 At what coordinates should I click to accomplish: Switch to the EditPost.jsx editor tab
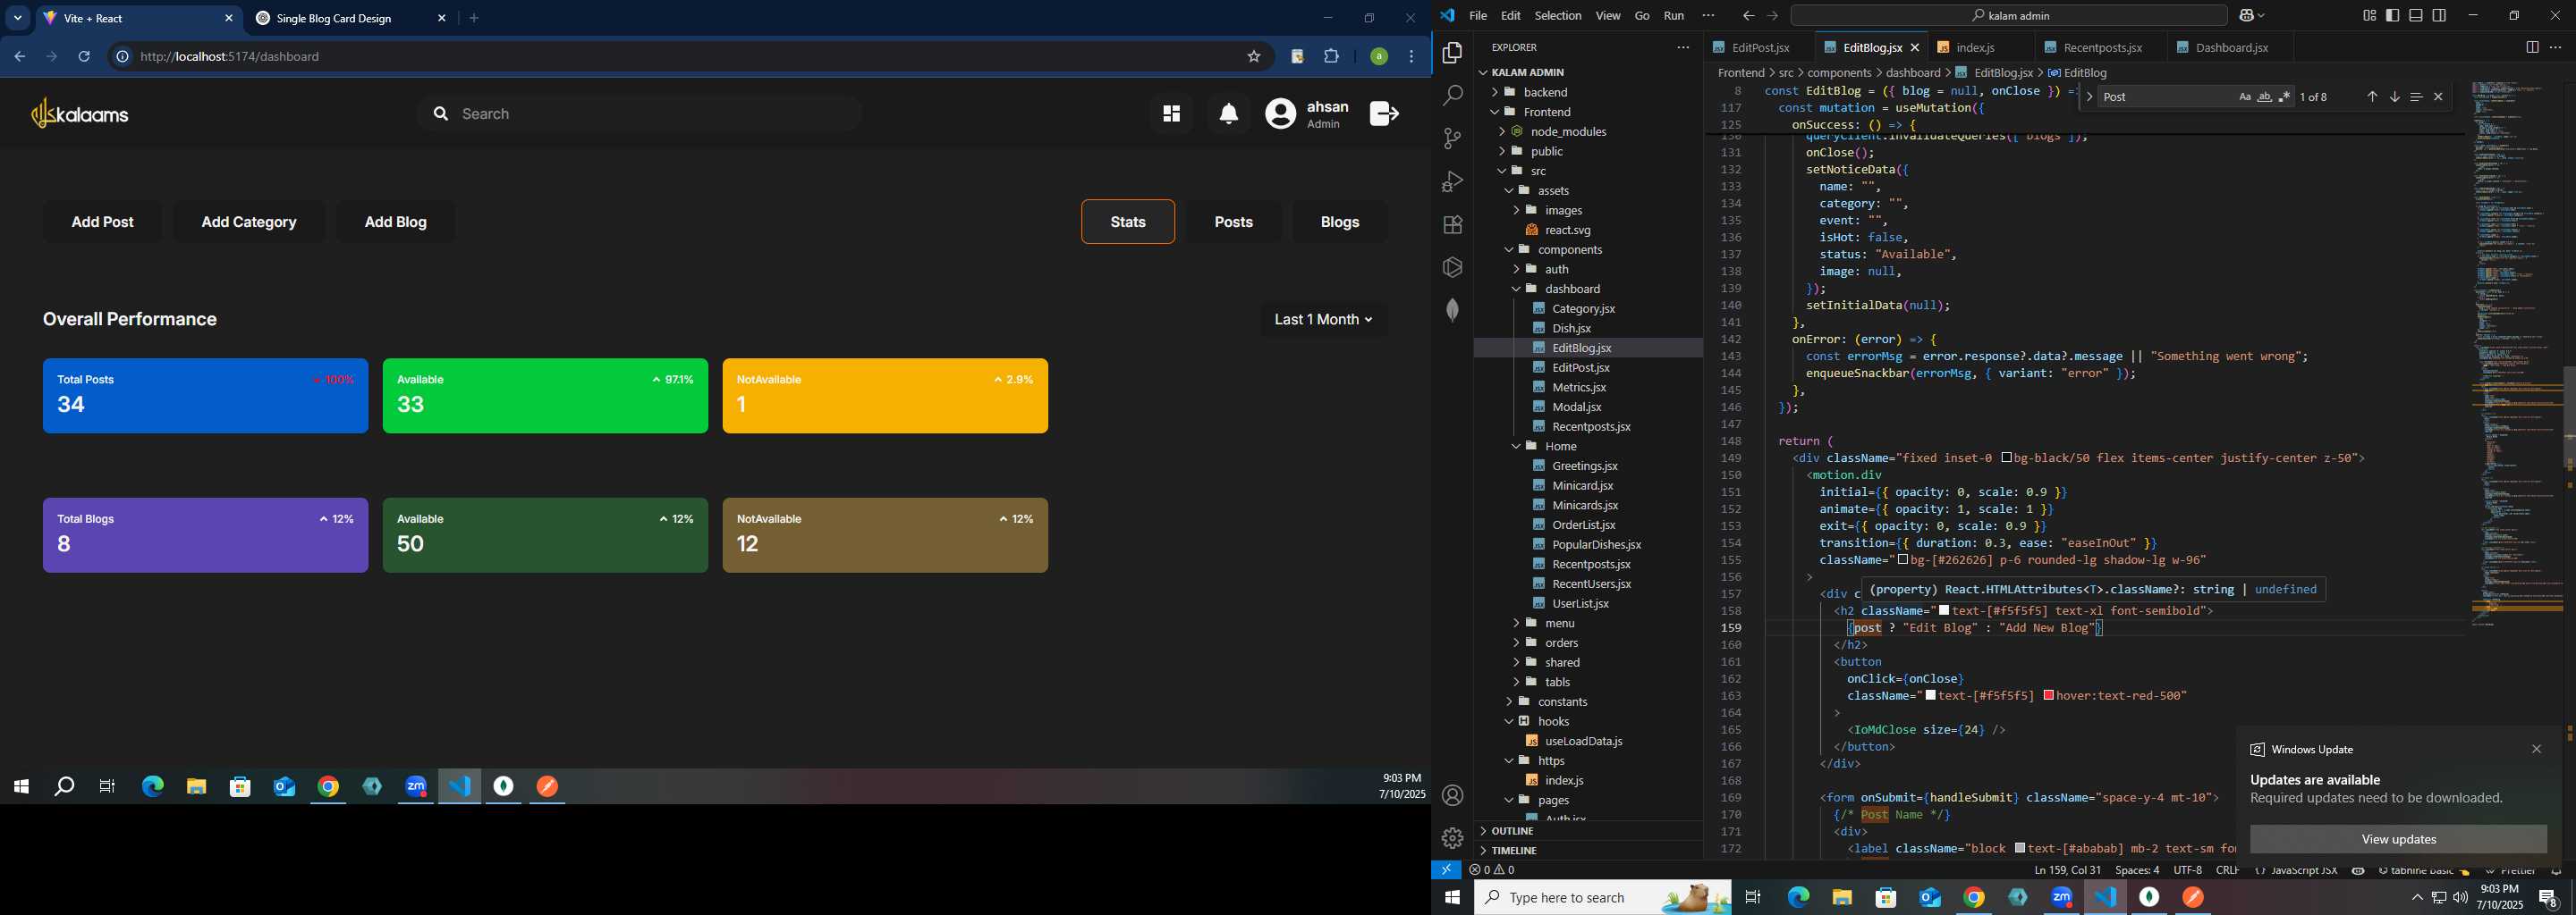coord(1760,48)
